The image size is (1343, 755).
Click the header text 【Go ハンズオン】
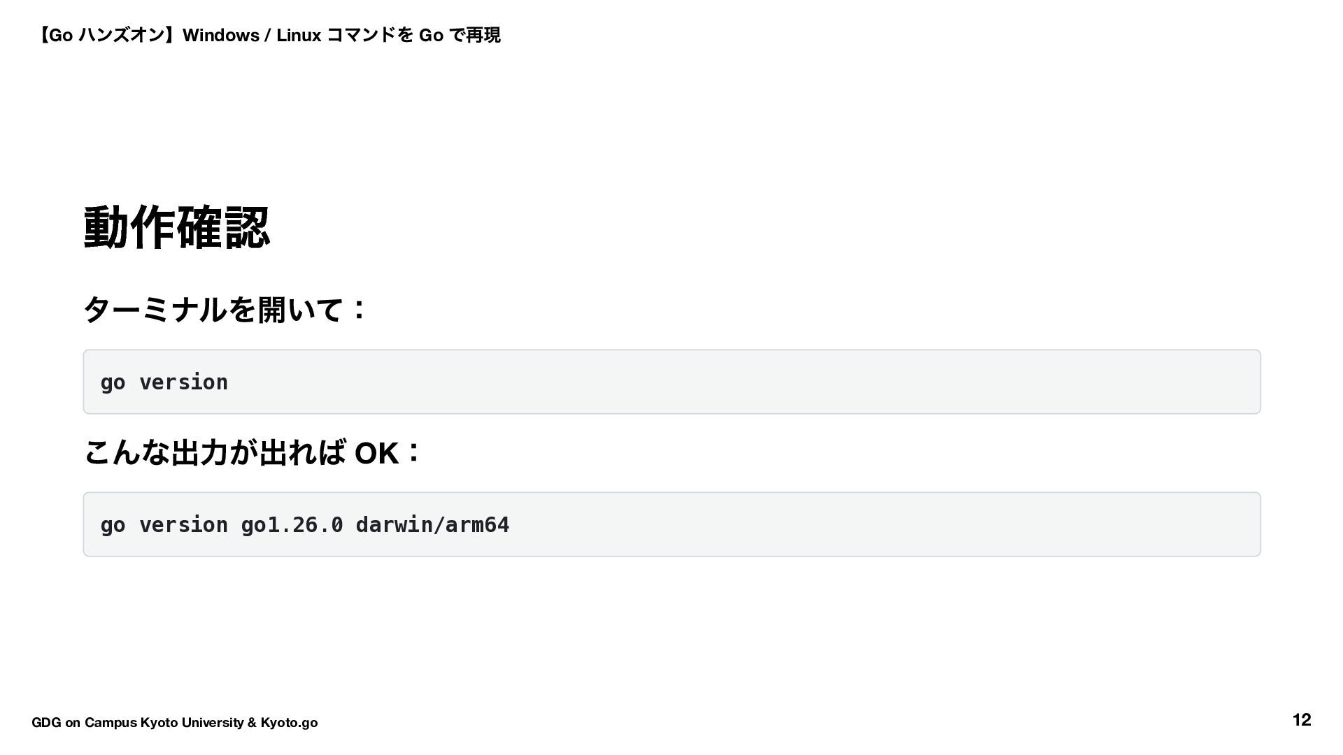(x=105, y=35)
